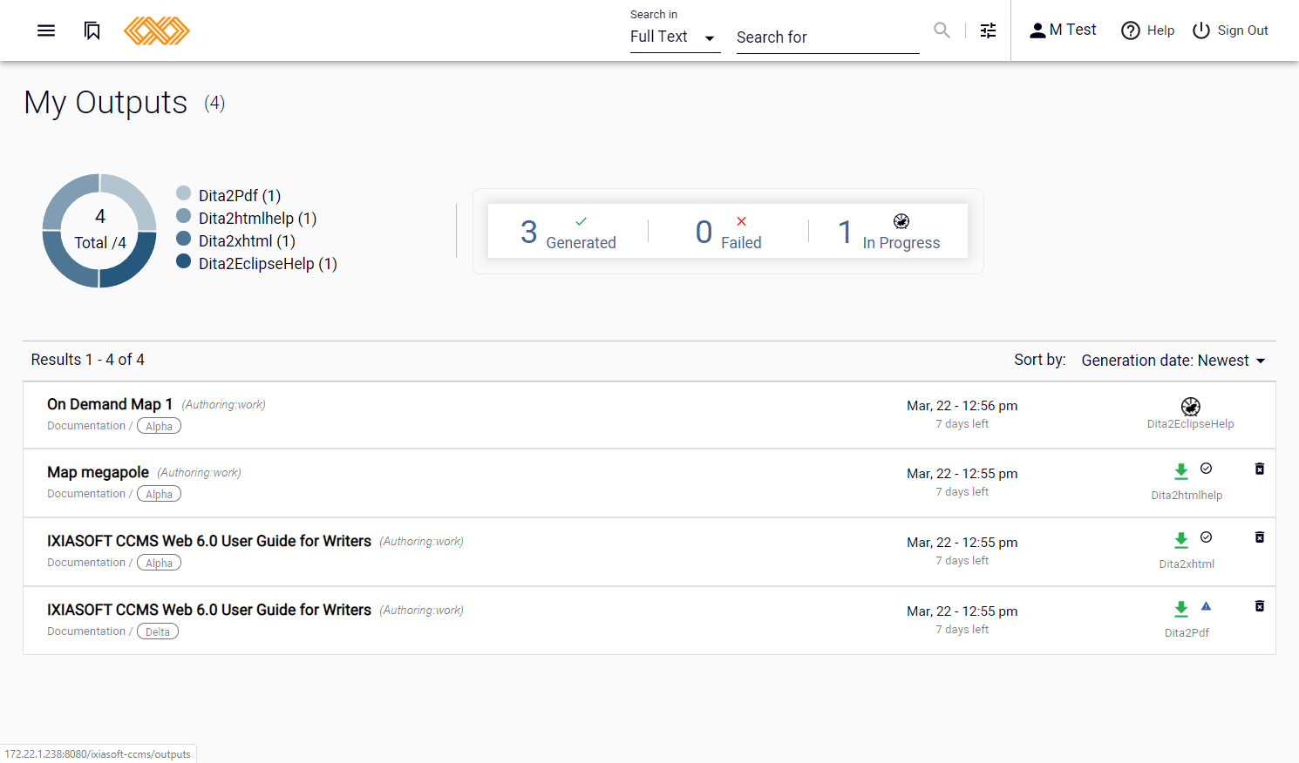Viewport: 1299px width, 763px height.
Task: Open the bookmarks icon in header
Action: 92,30
